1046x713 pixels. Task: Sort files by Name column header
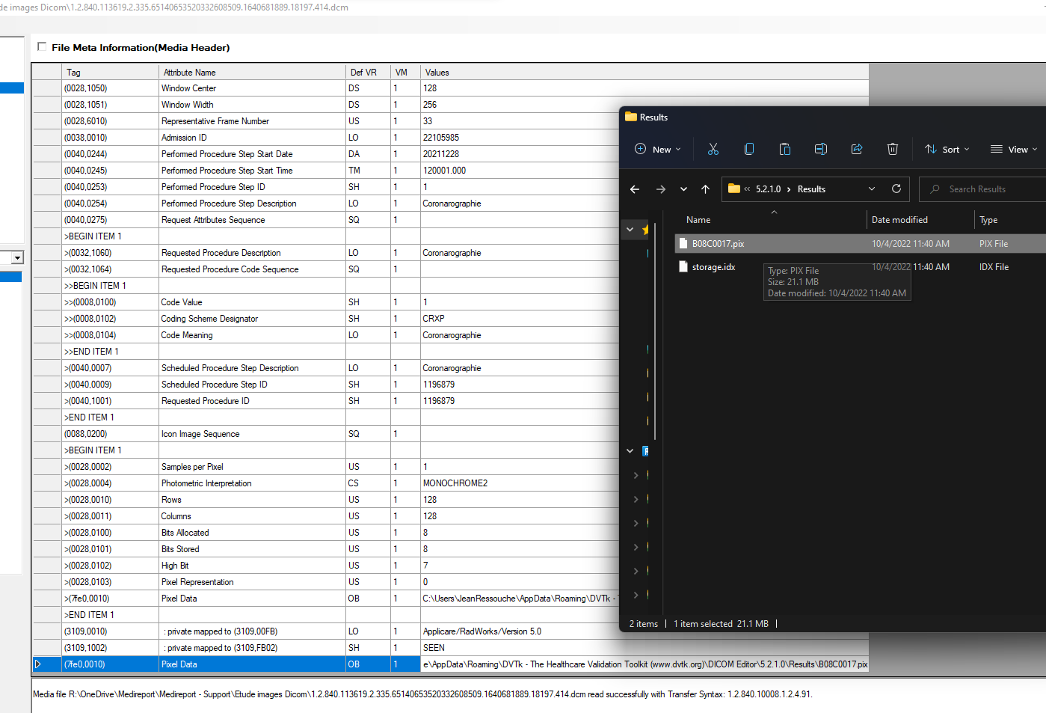(698, 220)
